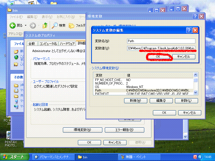Image resolution: width=215 pixels, height=161 pixels.
Task: Click the 環境変数(N) button in システムのプロパティ
Action: [83, 130]
